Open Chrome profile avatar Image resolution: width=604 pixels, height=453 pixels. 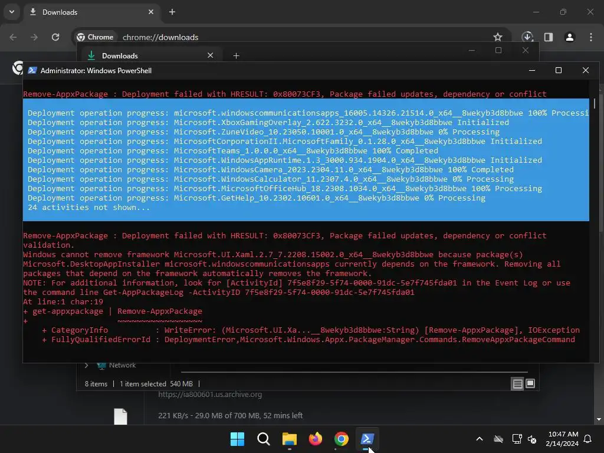[570, 37]
